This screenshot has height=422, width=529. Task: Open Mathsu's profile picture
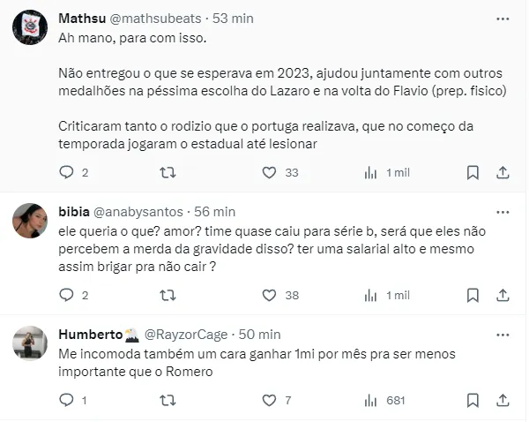[x=30, y=28]
